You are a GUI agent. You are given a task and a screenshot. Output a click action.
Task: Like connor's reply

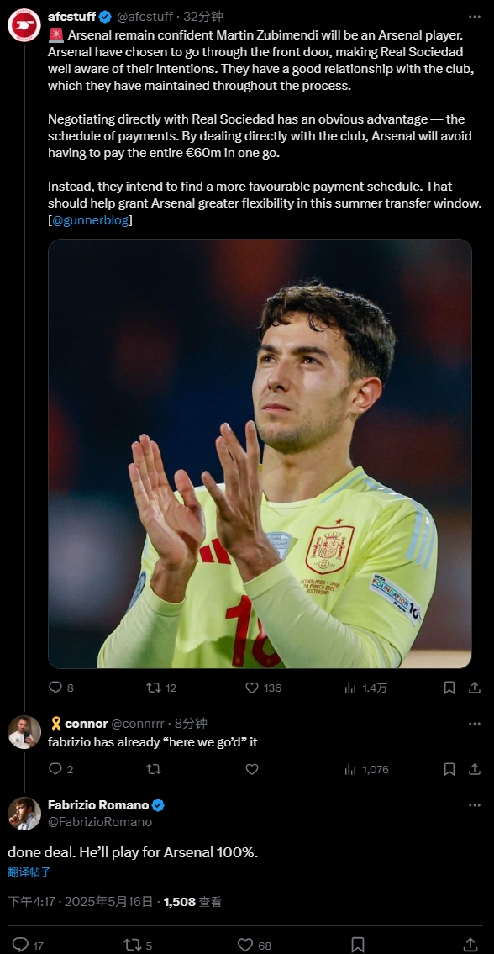tap(252, 769)
